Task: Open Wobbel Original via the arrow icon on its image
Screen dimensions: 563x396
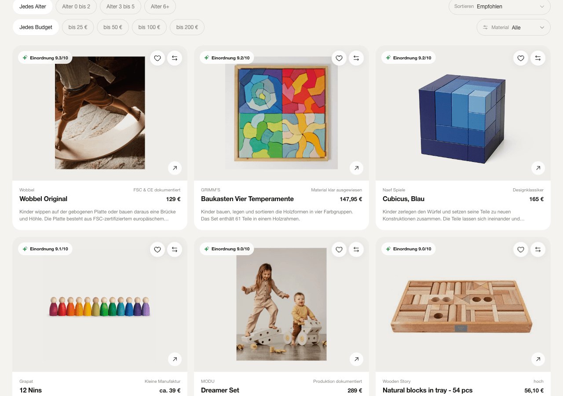Action: point(175,168)
